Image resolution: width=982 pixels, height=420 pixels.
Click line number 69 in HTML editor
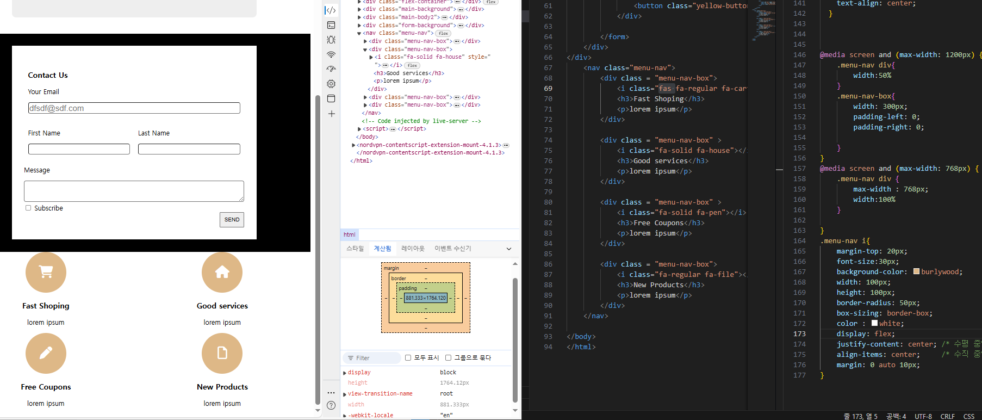548,88
